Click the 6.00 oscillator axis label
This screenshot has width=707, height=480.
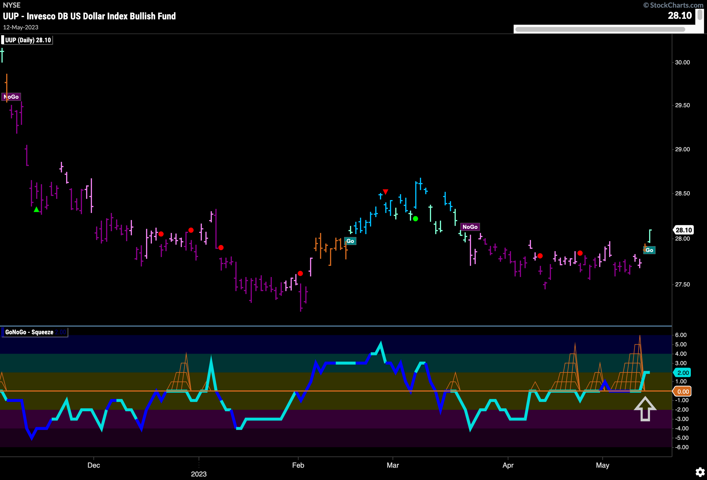tap(681, 335)
